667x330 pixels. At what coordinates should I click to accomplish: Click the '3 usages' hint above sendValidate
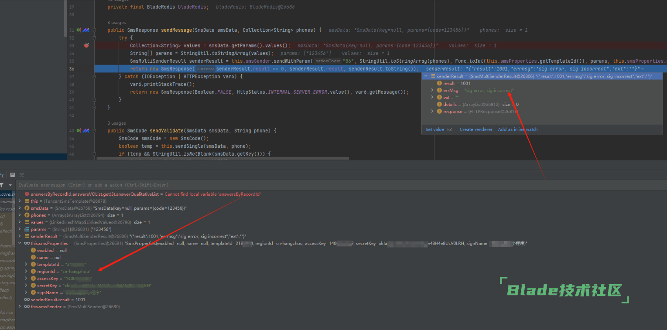pos(116,123)
